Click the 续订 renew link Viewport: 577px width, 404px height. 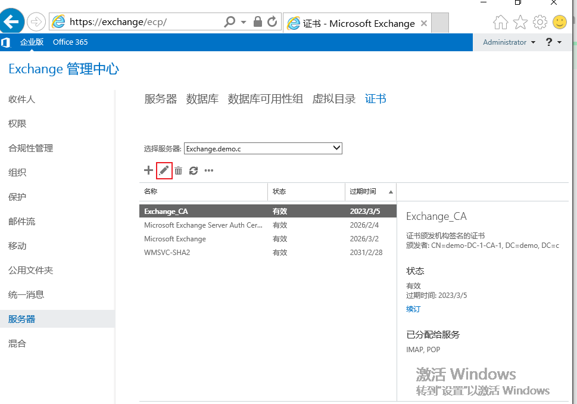point(413,309)
